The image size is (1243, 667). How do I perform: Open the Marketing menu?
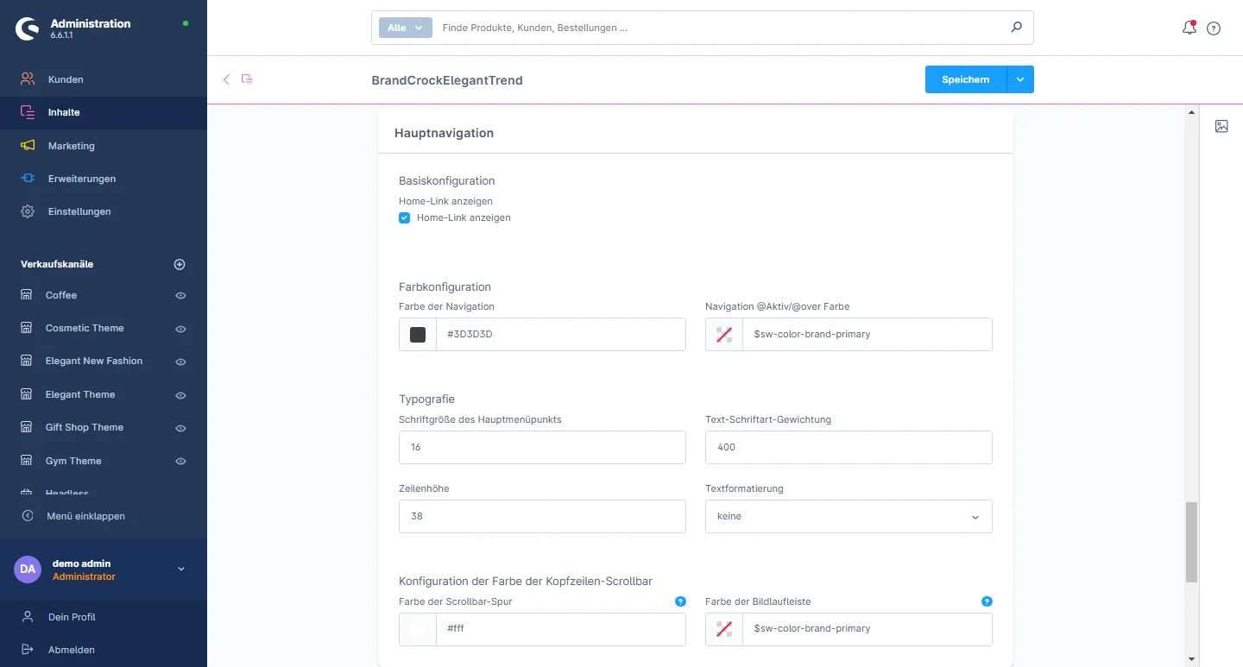click(72, 146)
